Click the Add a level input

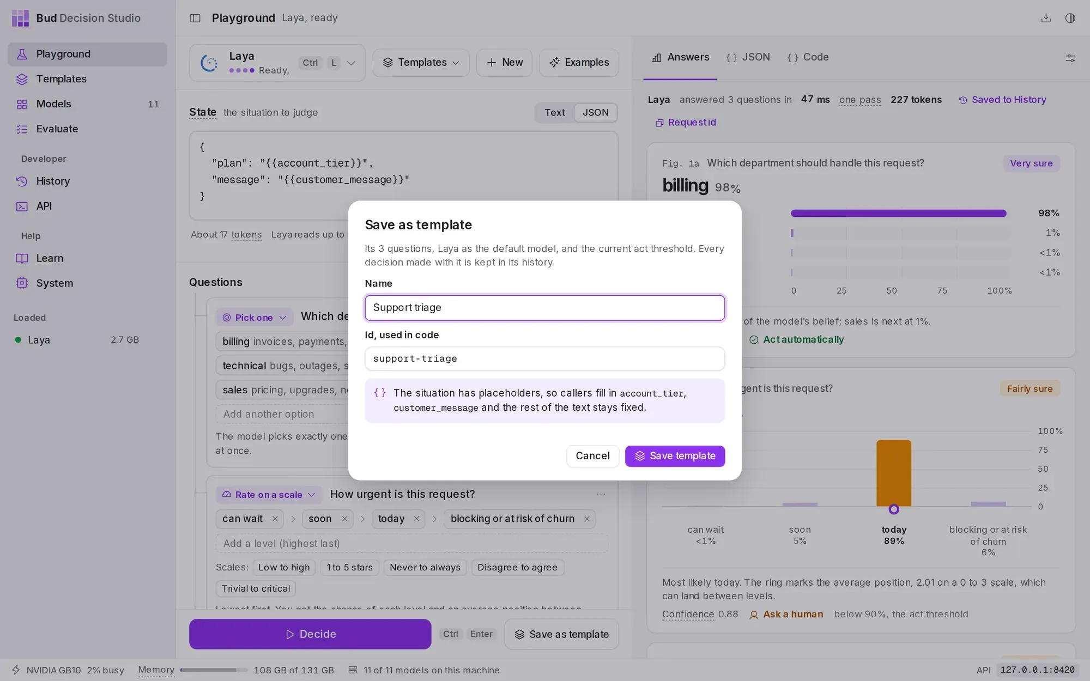(412, 543)
